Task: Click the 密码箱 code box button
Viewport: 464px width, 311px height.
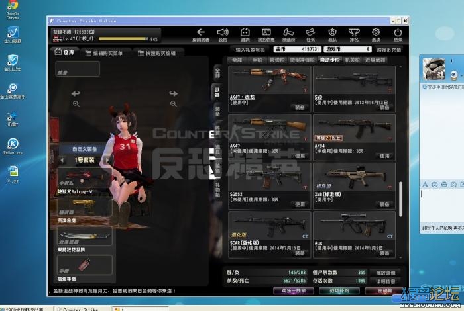Action: [385, 291]
